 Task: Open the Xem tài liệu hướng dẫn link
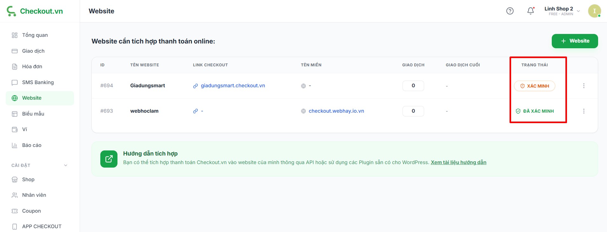pyautogui.click(x=458, y=162)
